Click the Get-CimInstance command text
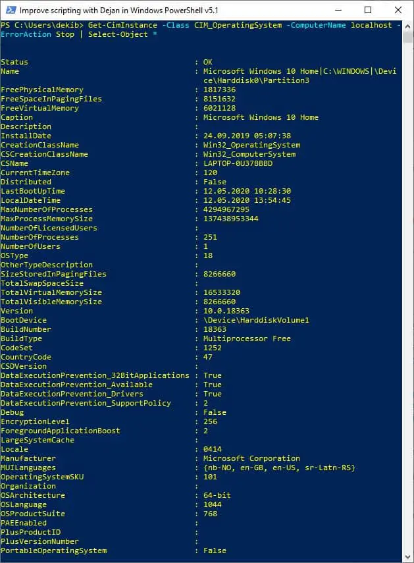The width and height of the screenshot is (414, 563). (122, 25)
